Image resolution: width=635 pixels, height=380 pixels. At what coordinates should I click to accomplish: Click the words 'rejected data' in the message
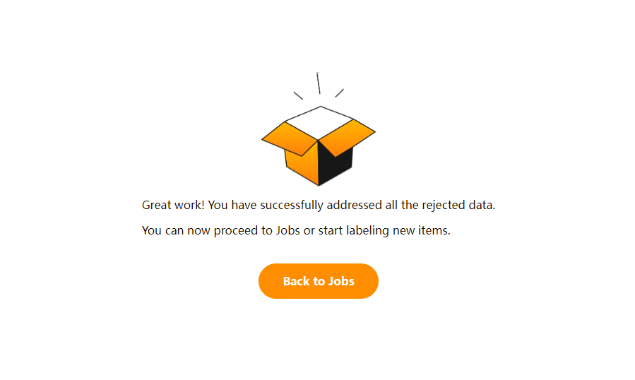(x=458, y=205)
